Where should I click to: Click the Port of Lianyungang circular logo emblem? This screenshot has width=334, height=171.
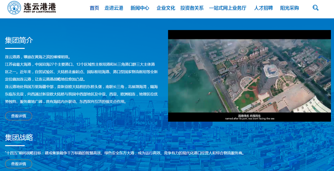click(x=14, y=8)
